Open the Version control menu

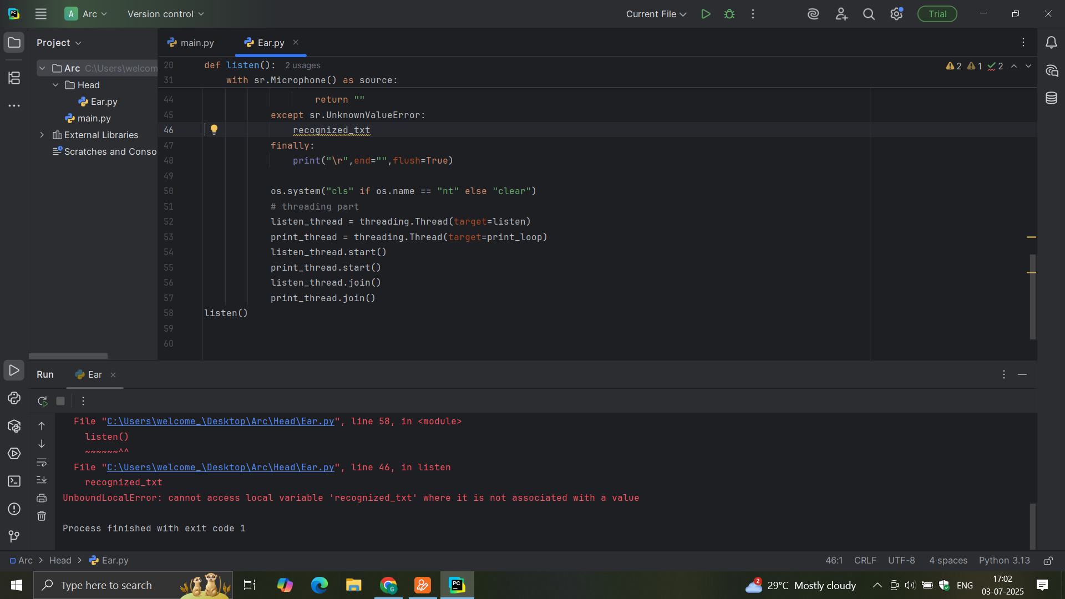[x=165, y=14]
